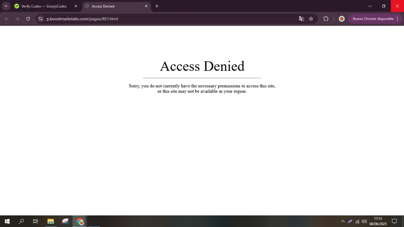Click the Nuevo Chrome disponible update button
This screenshot has height=227, width=404.
[x=373, y=19]
